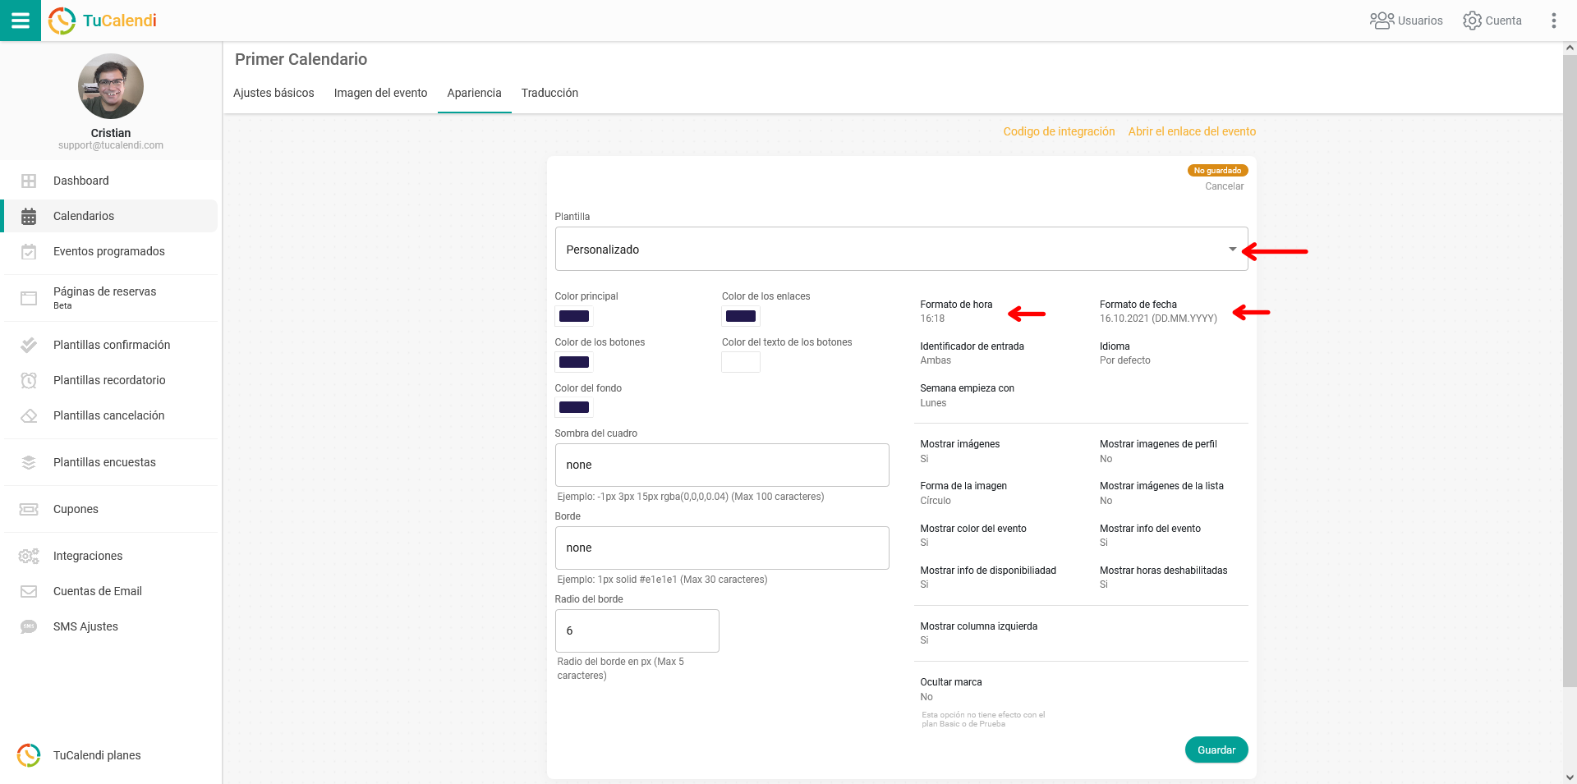Click the Integraciones gears icon
The height and width of the screenshot is (784, 1577).
[x=29, y=556]
